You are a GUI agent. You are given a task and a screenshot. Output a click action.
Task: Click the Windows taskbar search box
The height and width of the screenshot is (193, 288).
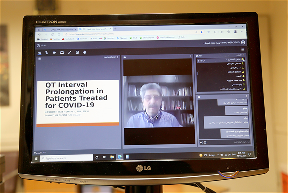(x=67, y=158)
